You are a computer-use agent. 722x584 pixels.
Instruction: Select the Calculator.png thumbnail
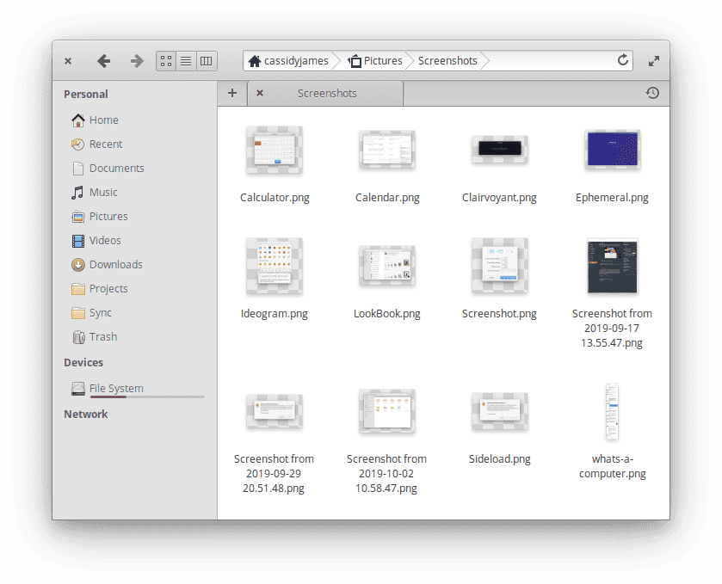click(x=275, y=149)
